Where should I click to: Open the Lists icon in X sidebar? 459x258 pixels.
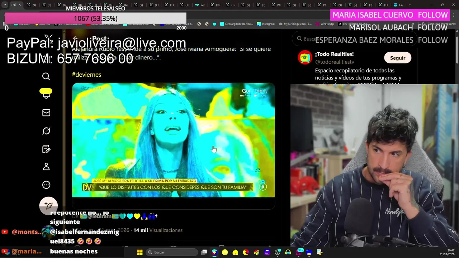pos(46,149)
